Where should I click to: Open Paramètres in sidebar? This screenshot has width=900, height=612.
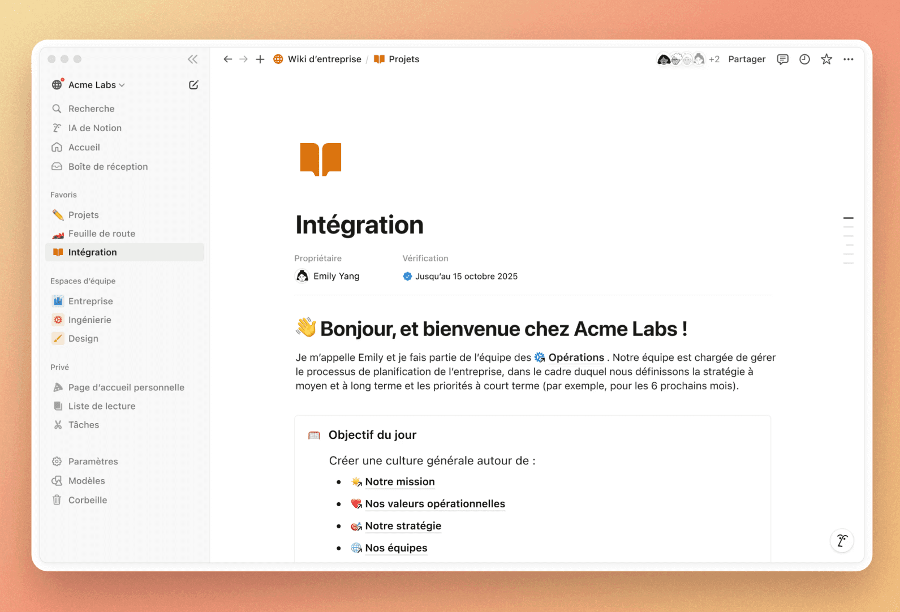[124, 462]
